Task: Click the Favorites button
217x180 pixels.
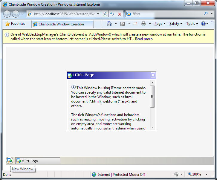Action: (16, 24)
